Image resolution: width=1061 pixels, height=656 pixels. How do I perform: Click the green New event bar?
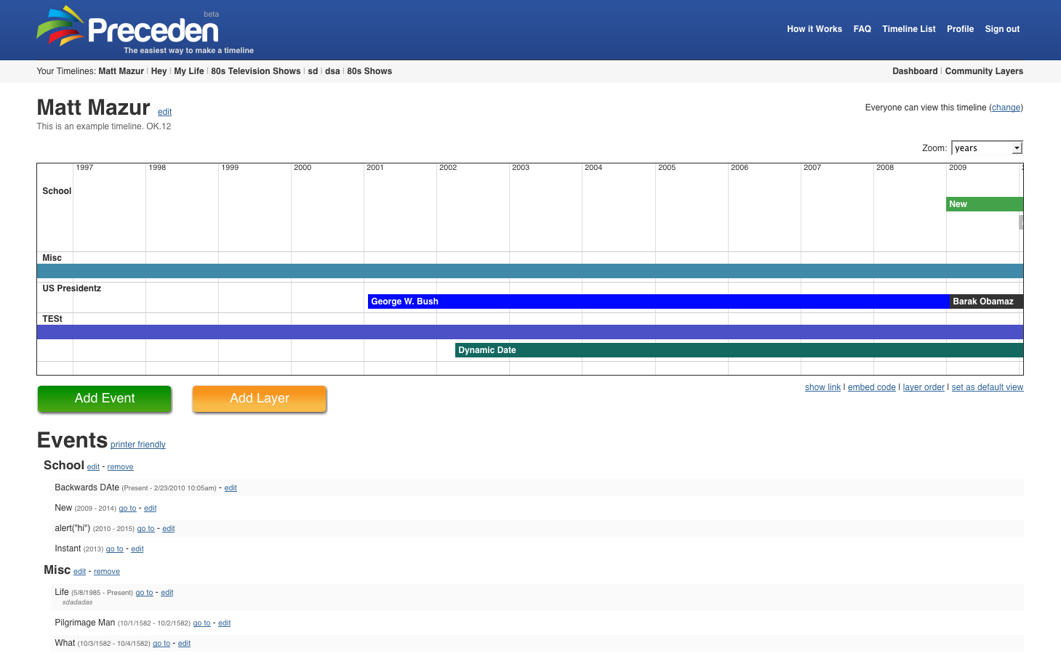pyautogui.click(x=983, y=204)
